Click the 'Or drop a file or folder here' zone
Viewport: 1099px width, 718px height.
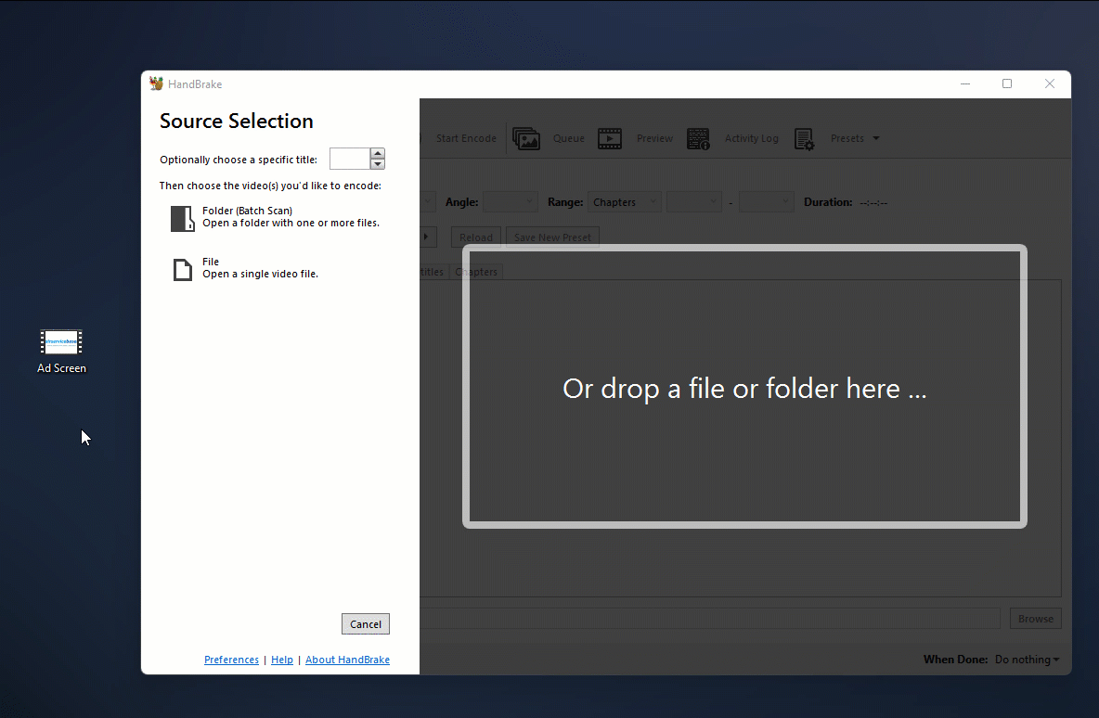tap(744, 387)
